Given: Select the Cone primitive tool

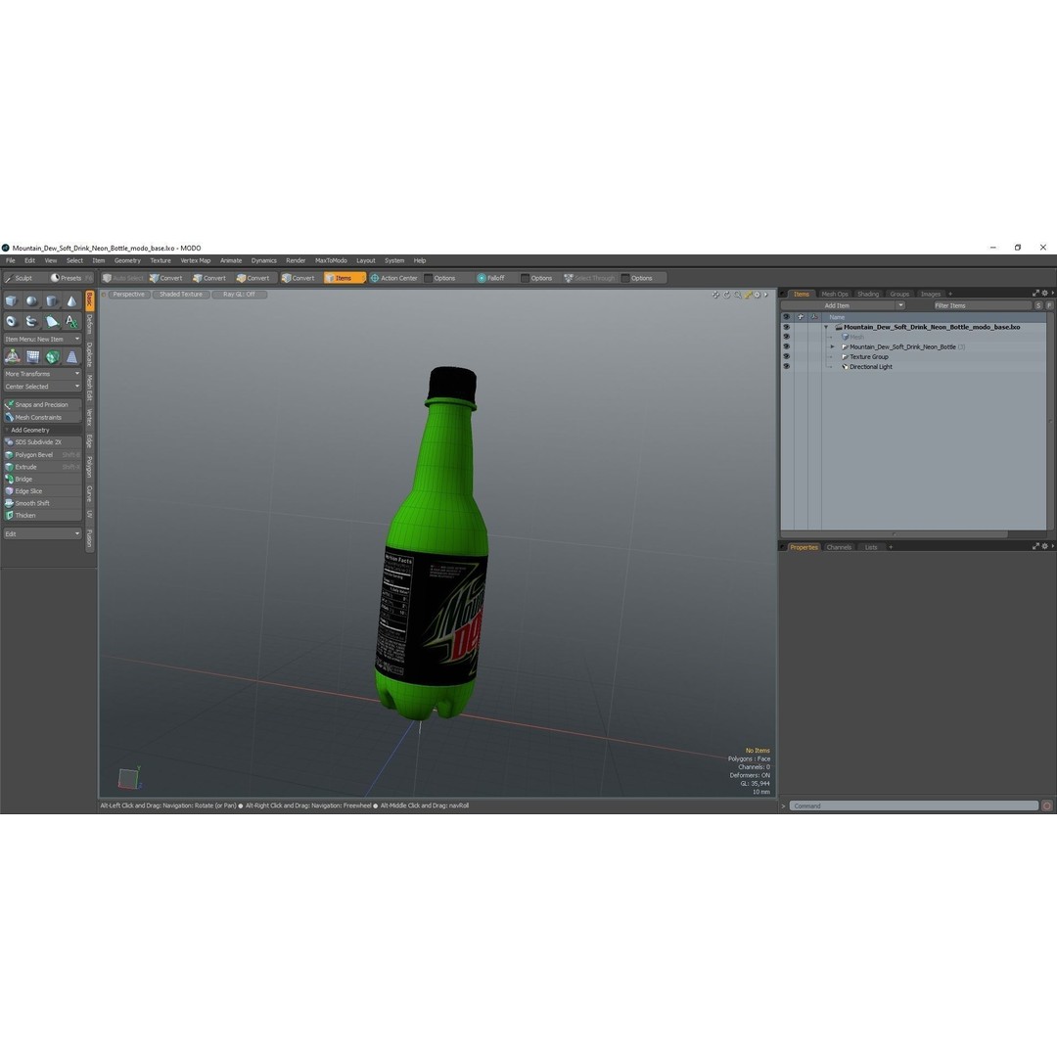Looking at the screenshot, I should tap(71, 300).
